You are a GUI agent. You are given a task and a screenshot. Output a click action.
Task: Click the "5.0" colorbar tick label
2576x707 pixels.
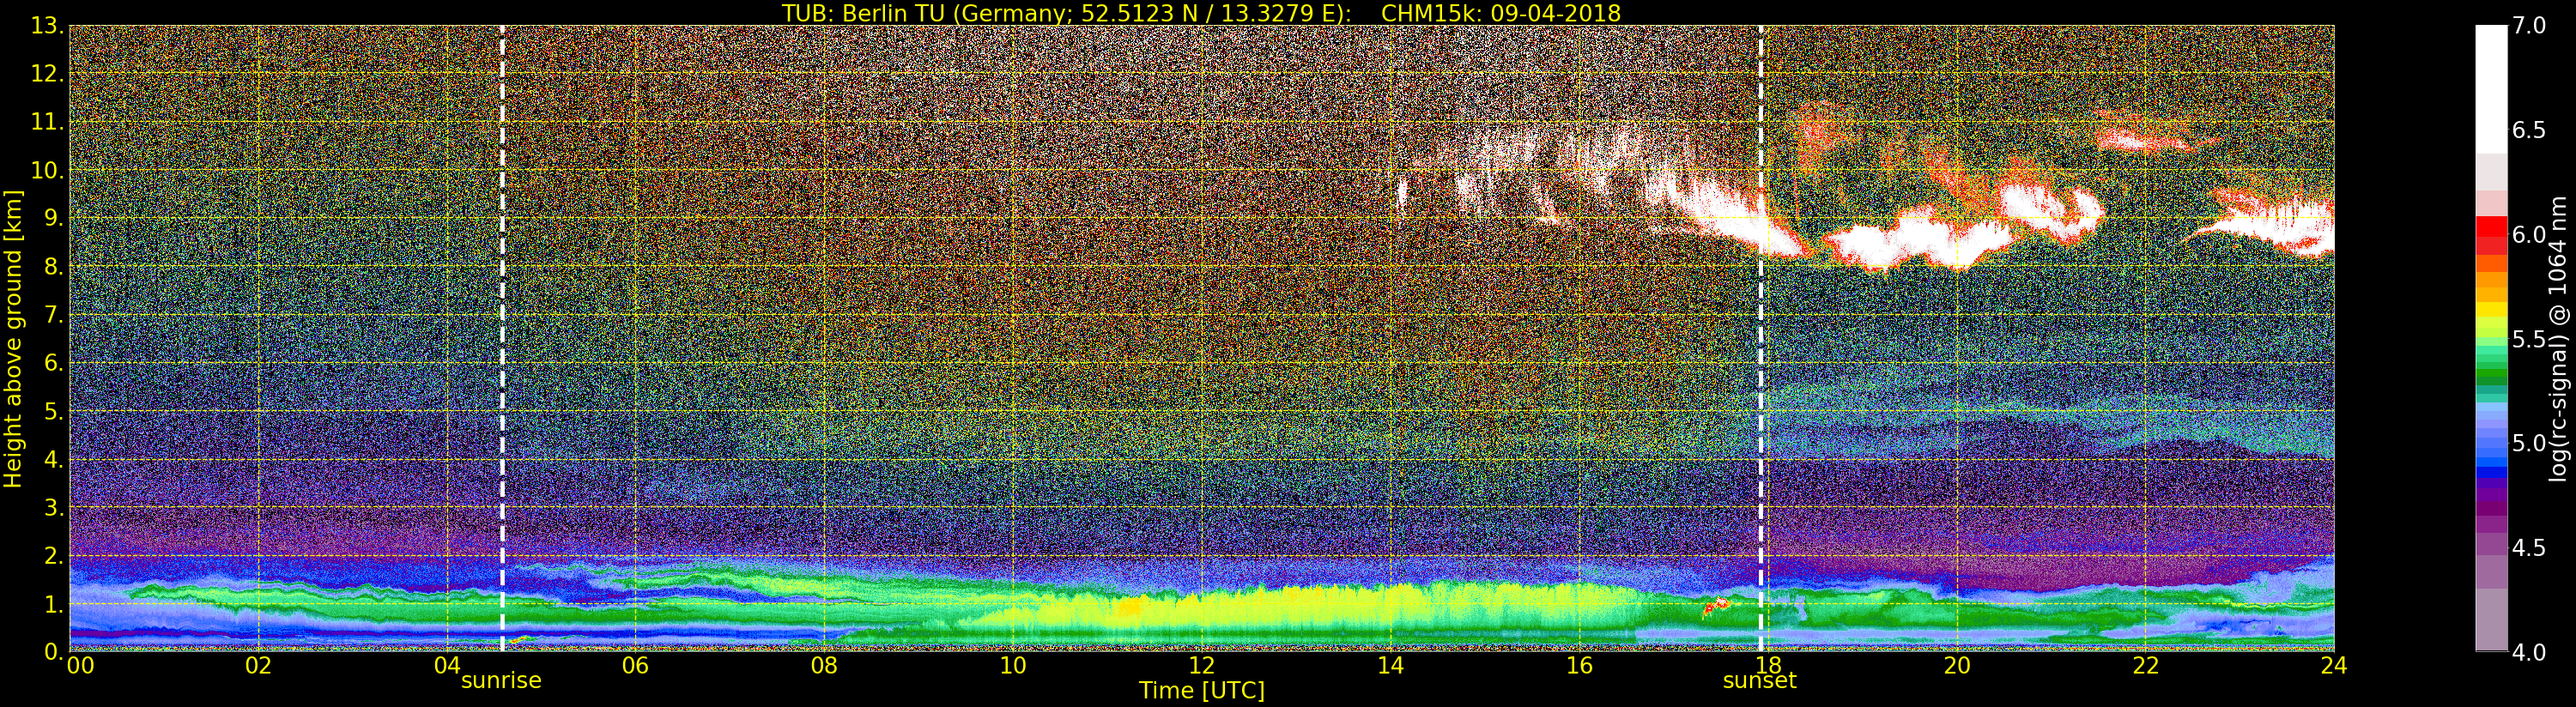[2529, 443]
